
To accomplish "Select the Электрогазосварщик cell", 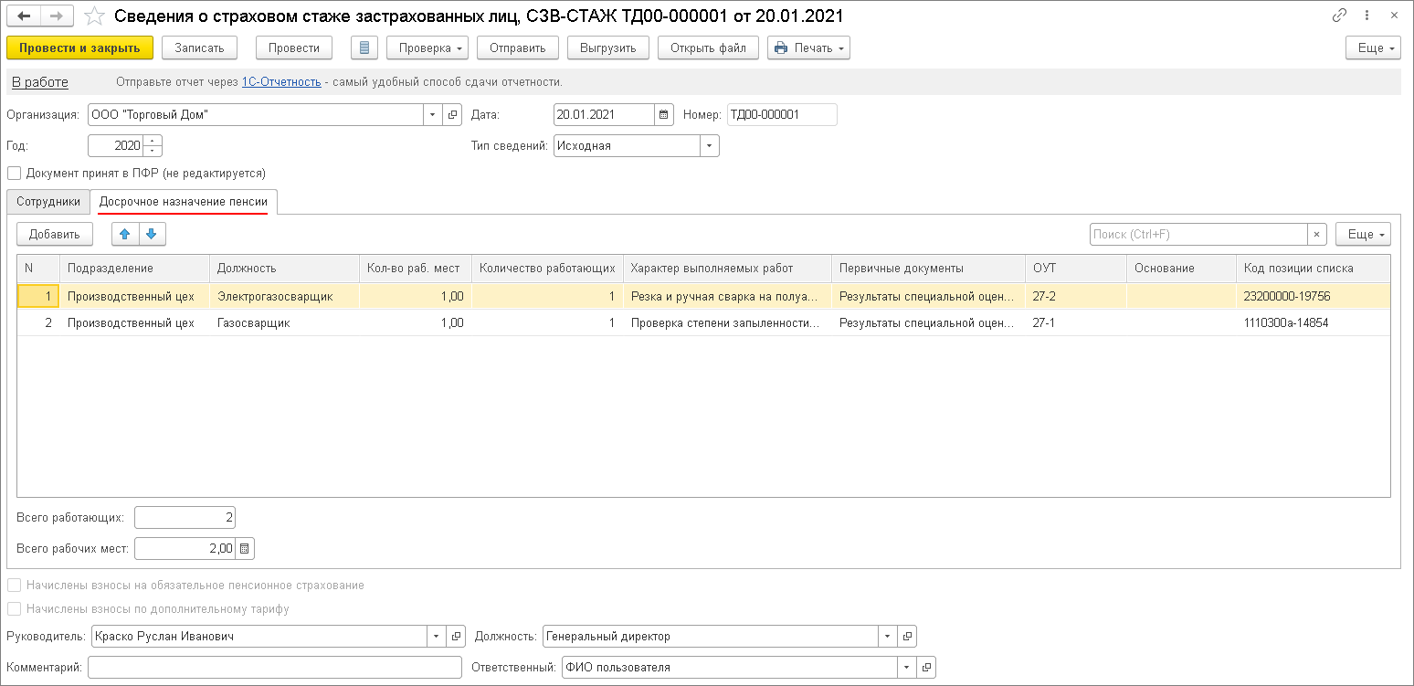I will tap(284, 296).
